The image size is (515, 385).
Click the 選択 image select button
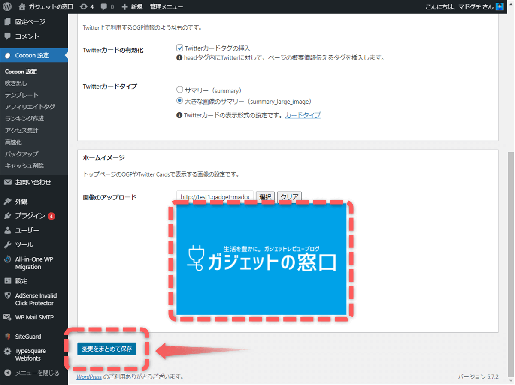[265, 197]
